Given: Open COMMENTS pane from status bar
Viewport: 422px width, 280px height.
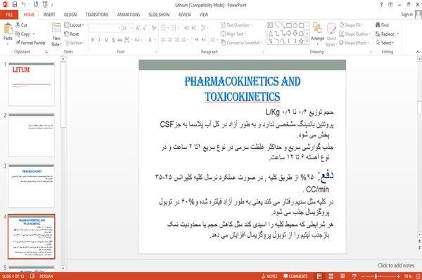Looking at the screenshot, I should (295, 276).
